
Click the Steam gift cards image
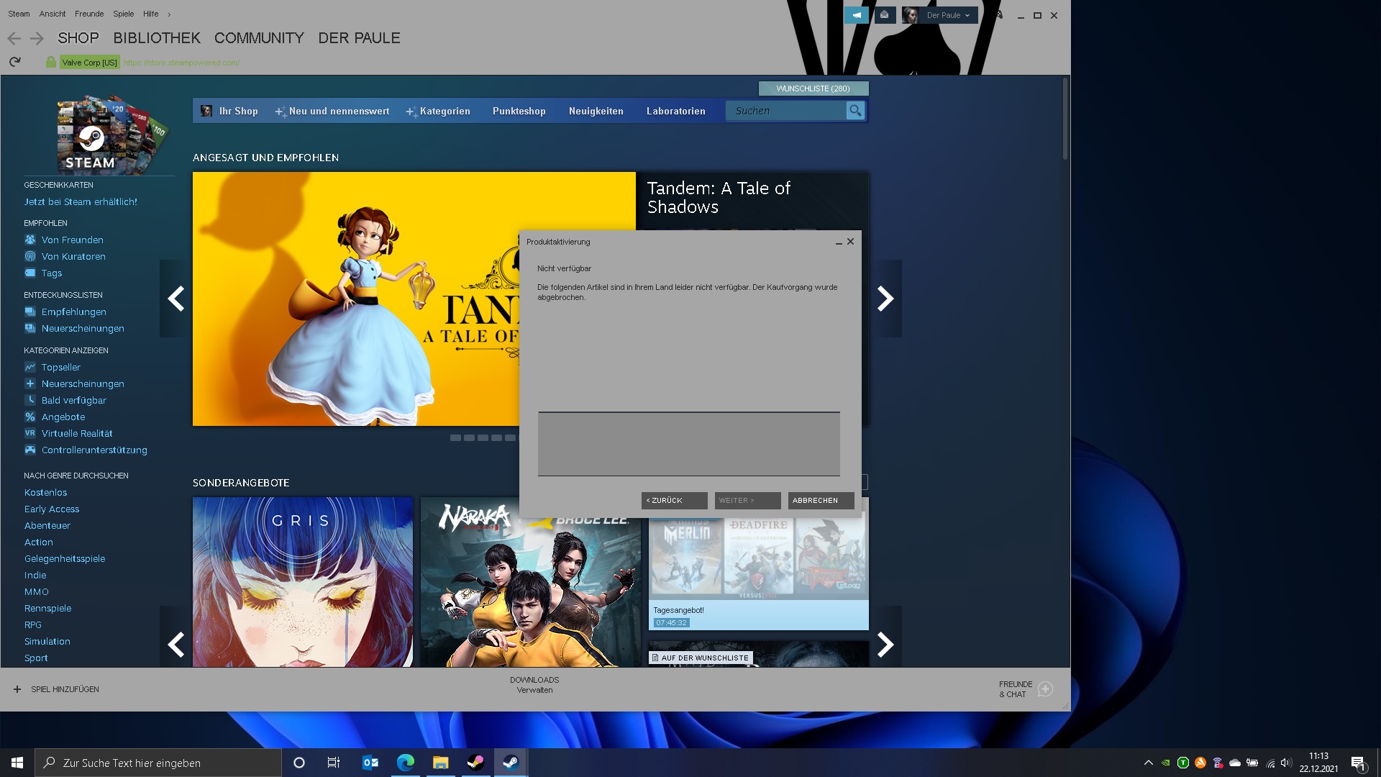point(111,134)
